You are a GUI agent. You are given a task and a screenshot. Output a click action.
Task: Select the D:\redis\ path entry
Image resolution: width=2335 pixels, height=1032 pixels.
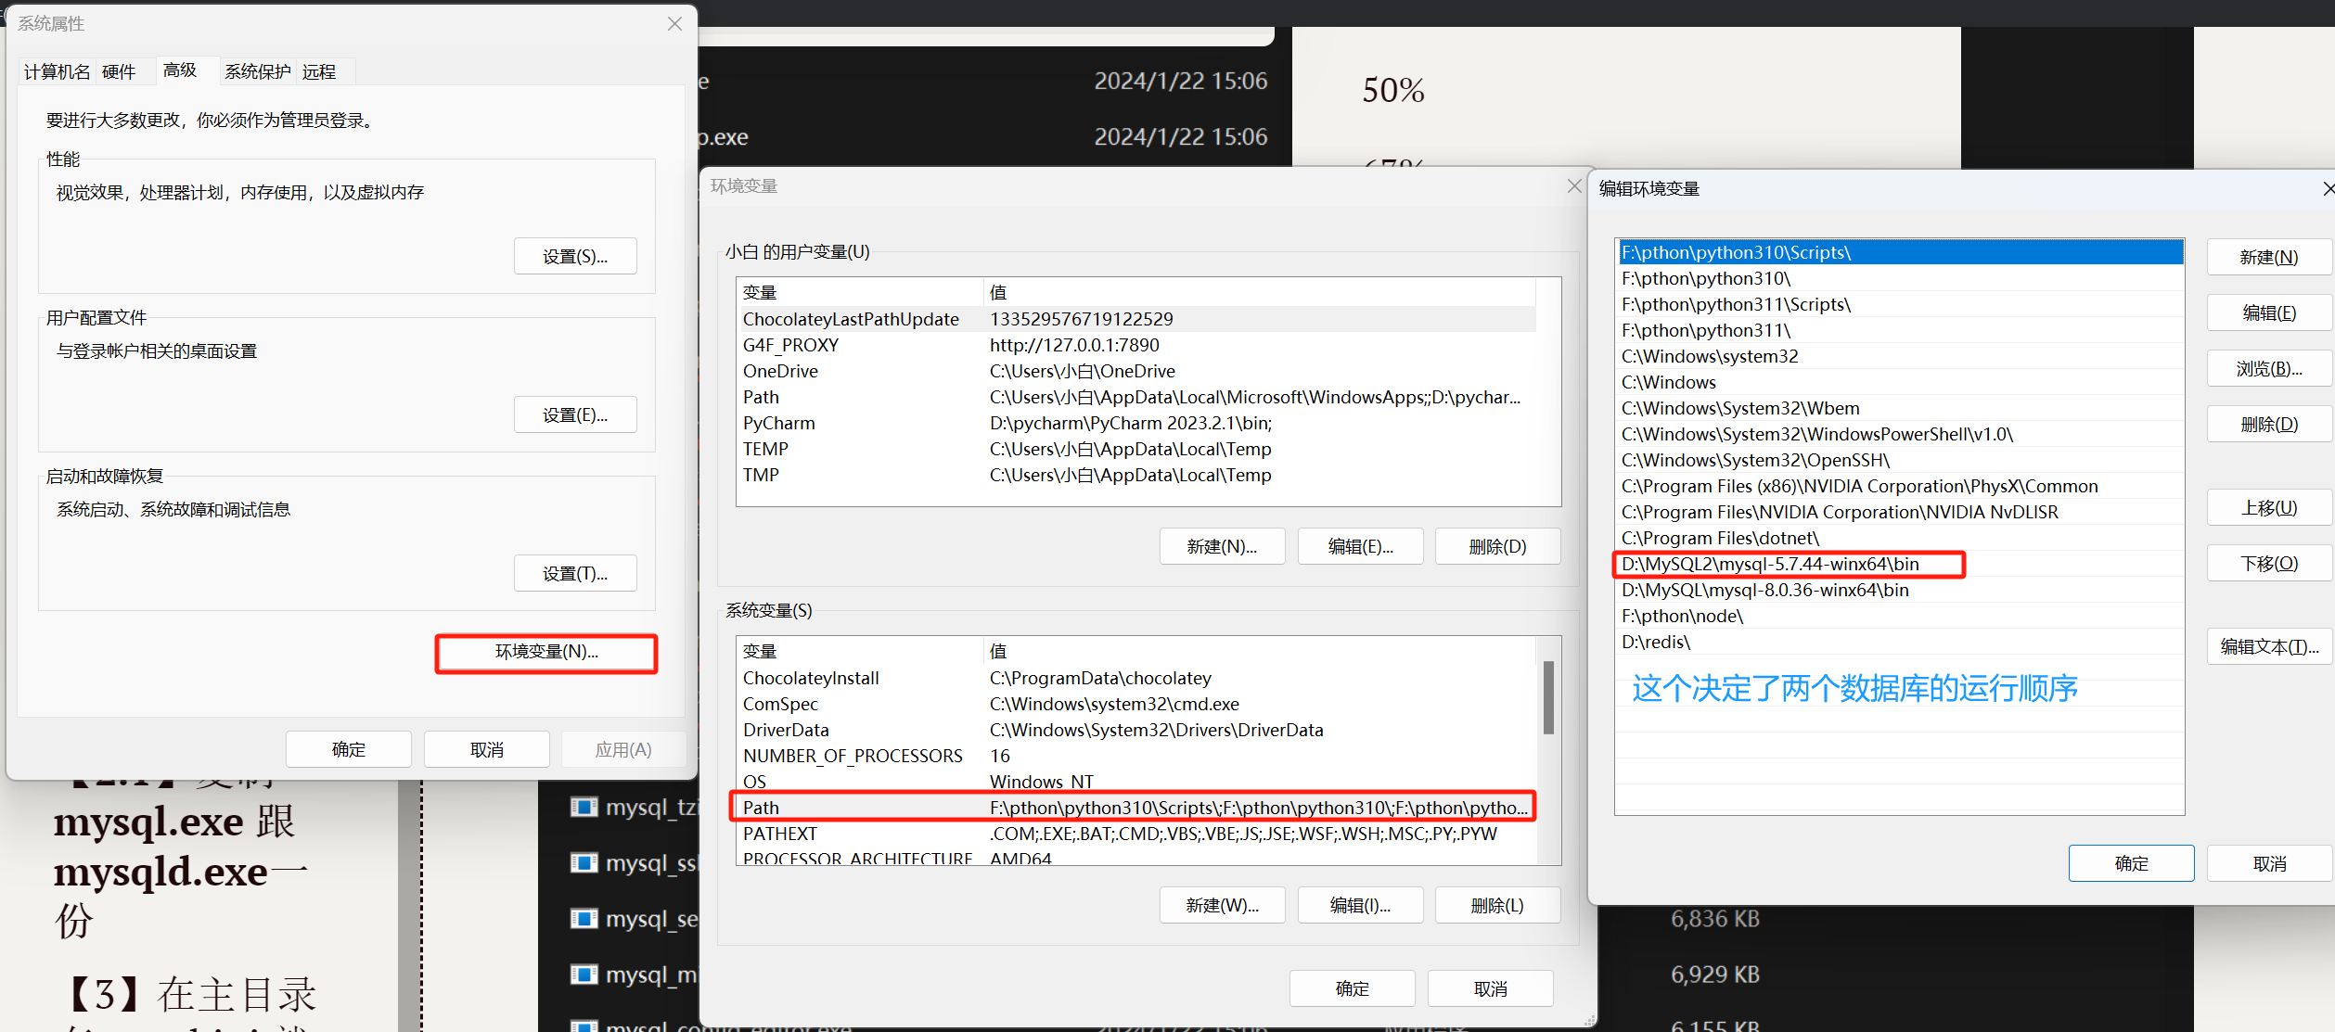point(1656,642)
